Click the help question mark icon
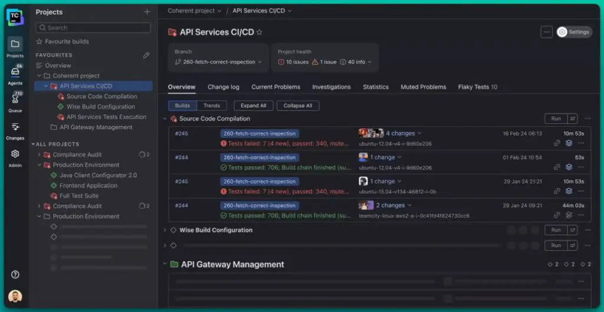Screen dimensions: 604x312 click(x=15, y=275)
